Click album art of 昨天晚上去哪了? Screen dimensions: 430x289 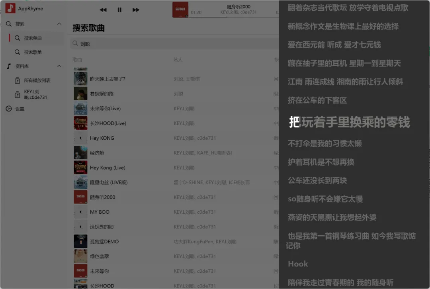tap(80, 79)
